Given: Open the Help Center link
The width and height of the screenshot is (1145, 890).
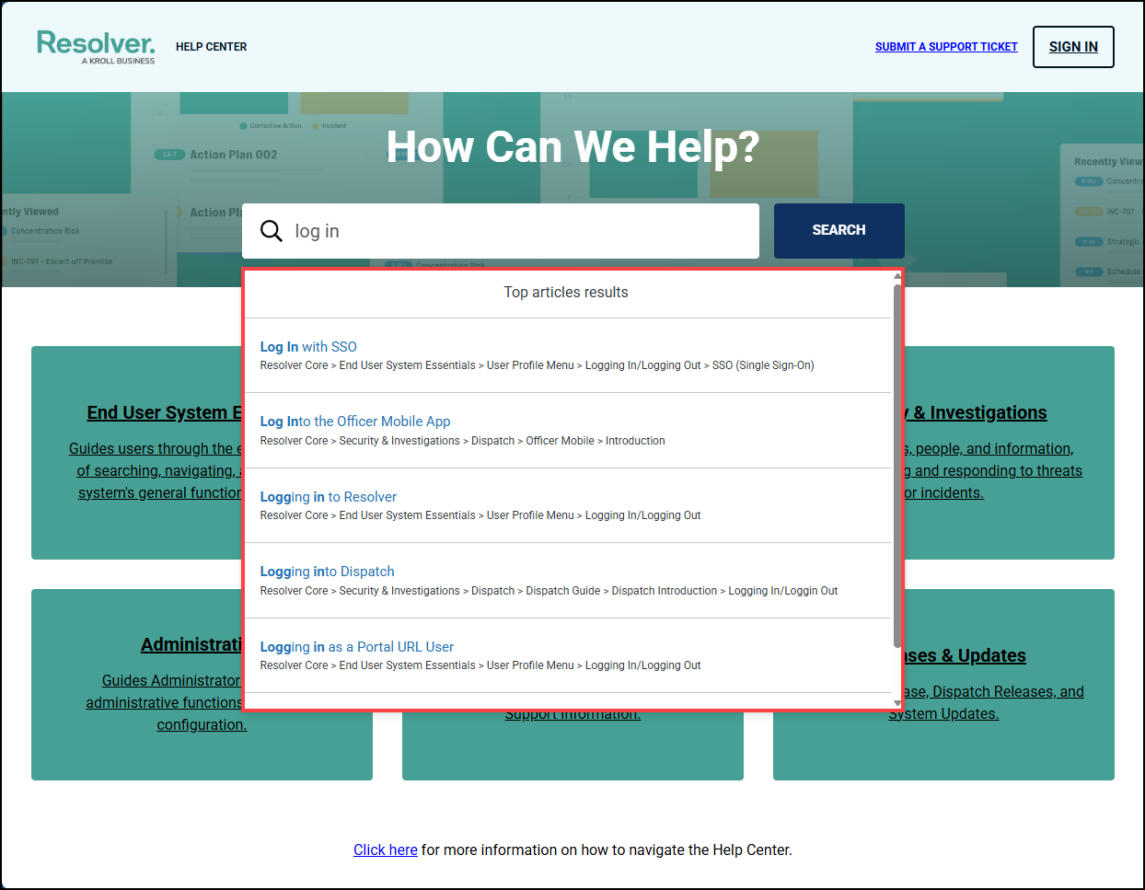Looking at the screenshot, I should click(211, 47).
